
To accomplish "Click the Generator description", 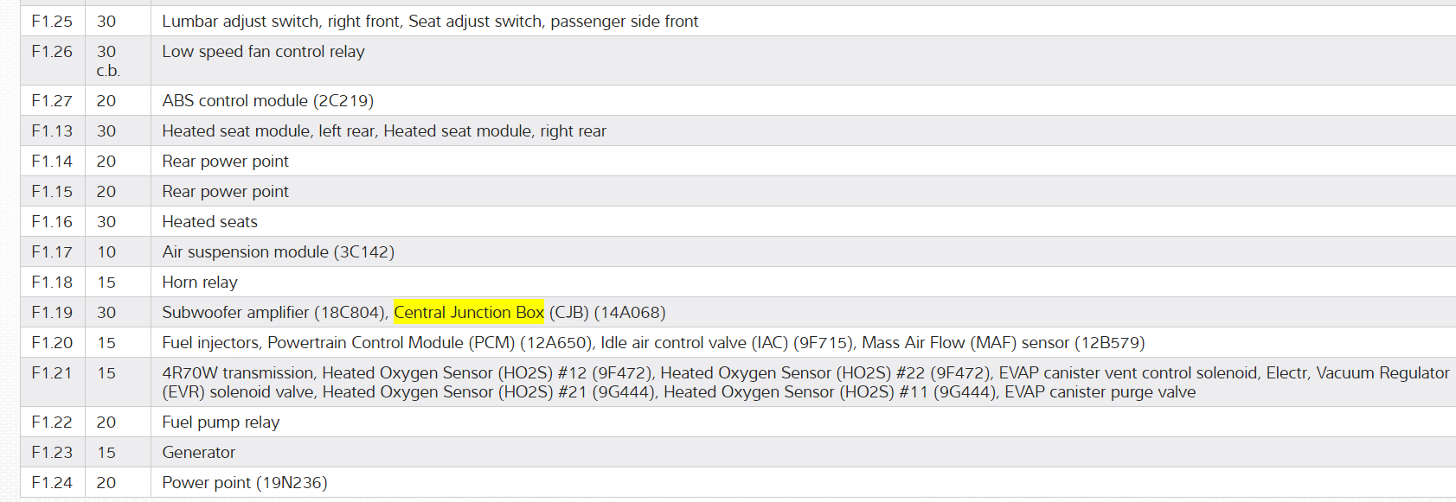I will [198, 453].
